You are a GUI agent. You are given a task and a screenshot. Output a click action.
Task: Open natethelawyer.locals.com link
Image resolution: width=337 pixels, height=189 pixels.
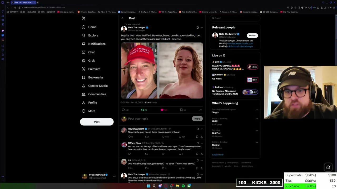click(x=240, y=44)
